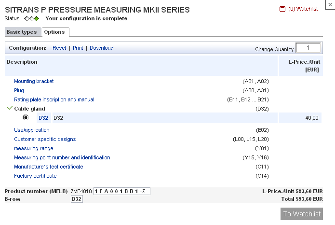
Task: Click the B-row D32 field
Action: pyautogui.click(x=77, y=199)
